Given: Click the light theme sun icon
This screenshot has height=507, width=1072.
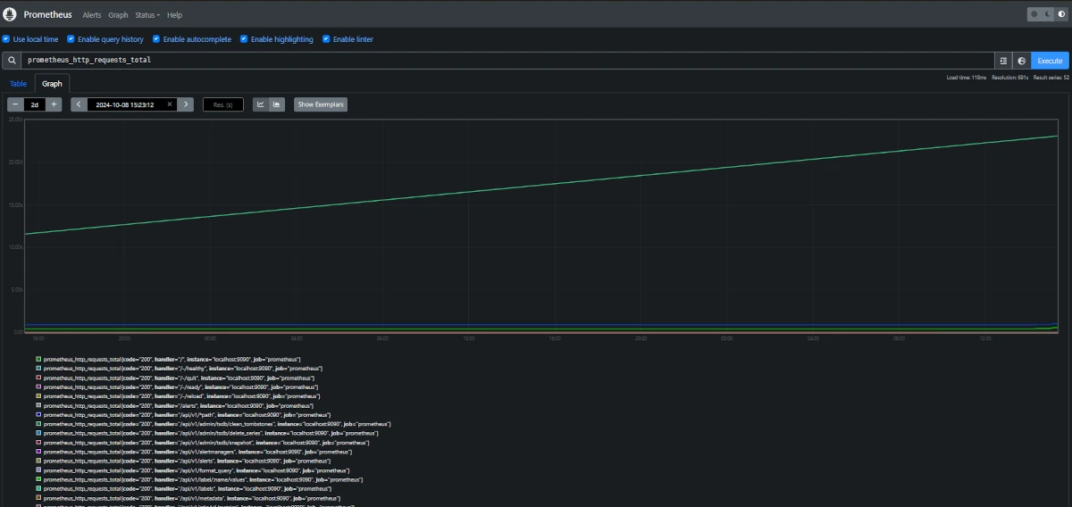Looking at the screenshot, I should tap(1034, 14).
